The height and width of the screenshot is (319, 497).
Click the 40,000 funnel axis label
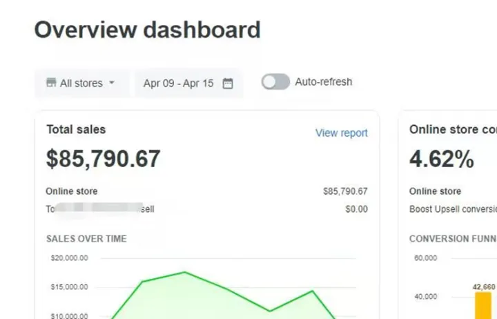click(425, 297)
